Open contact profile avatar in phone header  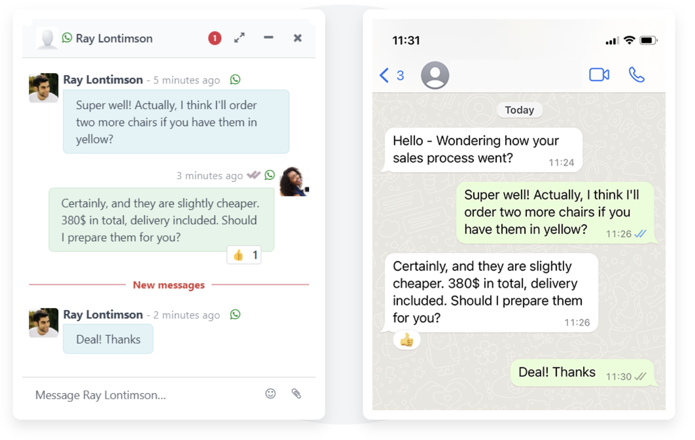tap(435, 75)
